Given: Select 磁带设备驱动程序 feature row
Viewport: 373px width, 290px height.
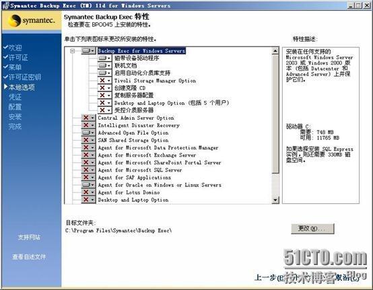Looking at the screenshot, I should [x=137, y=58].
